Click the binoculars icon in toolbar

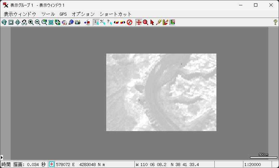click(x=24, y=22)
